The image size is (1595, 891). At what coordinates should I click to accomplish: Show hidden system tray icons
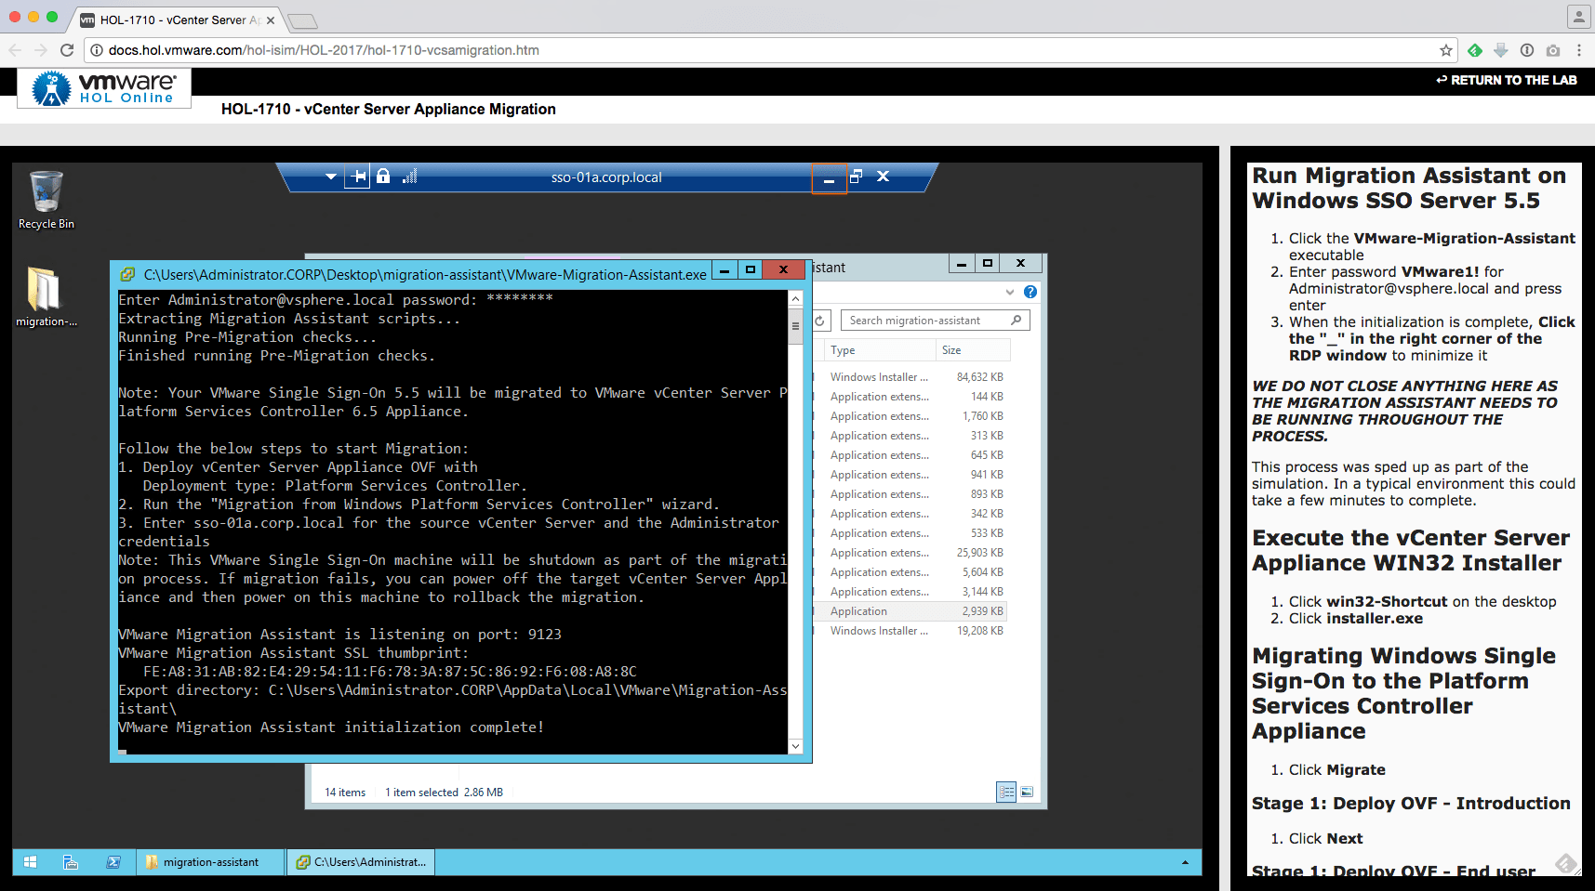1185,862
